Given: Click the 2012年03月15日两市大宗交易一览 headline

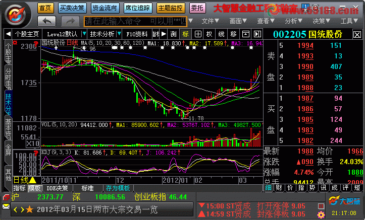Looking at the screenshot, I should [97, 210].
